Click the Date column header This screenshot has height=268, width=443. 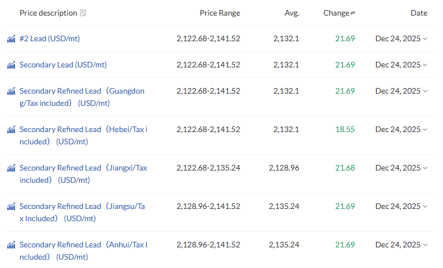418,13
